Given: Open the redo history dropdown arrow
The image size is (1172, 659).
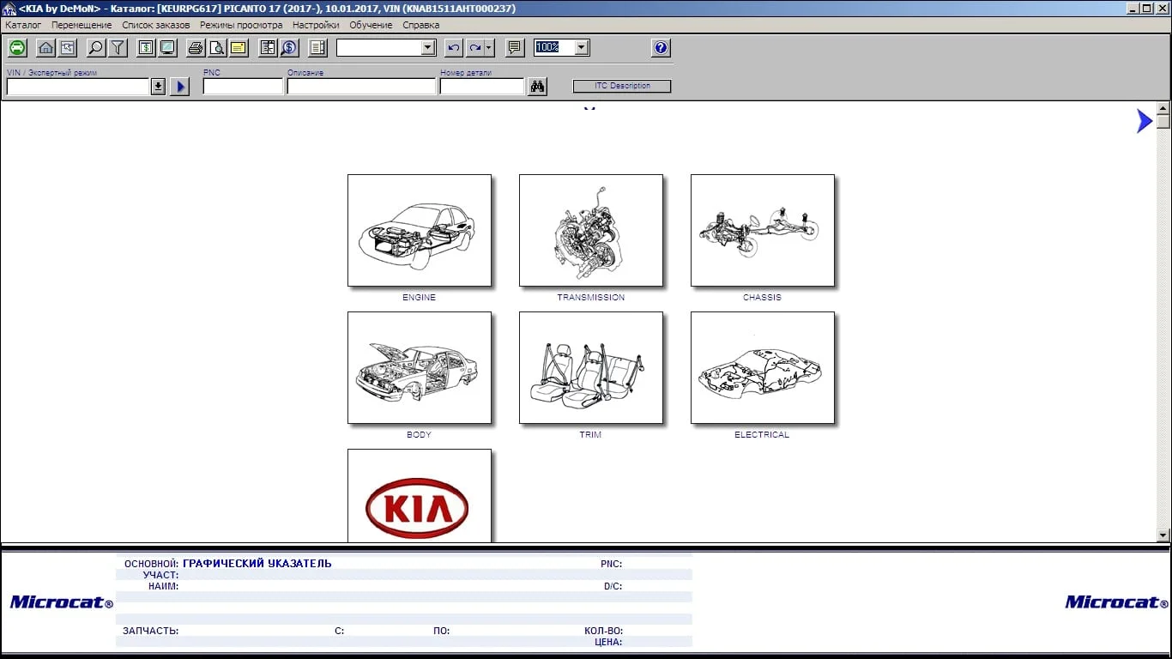Looking at the screenshot, I should click(489, 48).
